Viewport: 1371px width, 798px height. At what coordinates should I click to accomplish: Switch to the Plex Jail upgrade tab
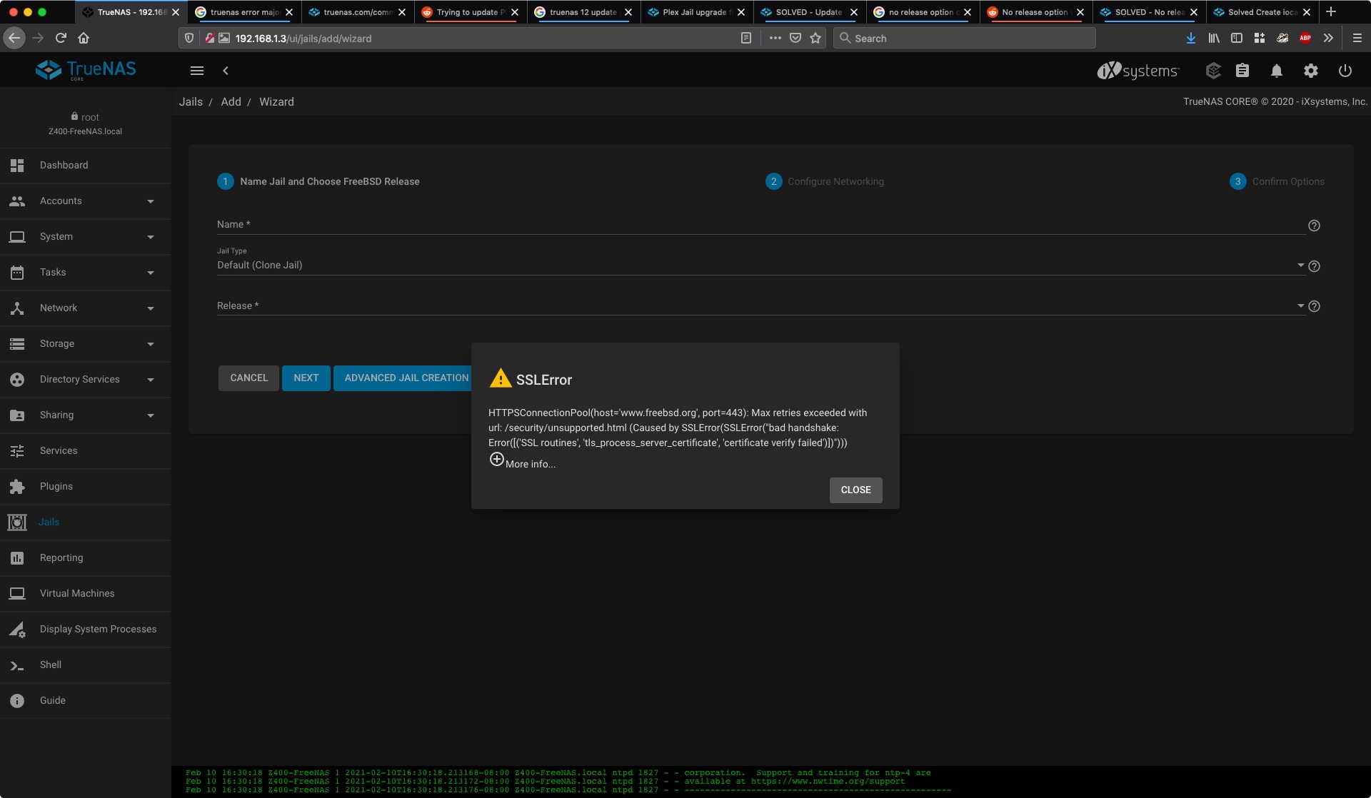tap(694, 12)
